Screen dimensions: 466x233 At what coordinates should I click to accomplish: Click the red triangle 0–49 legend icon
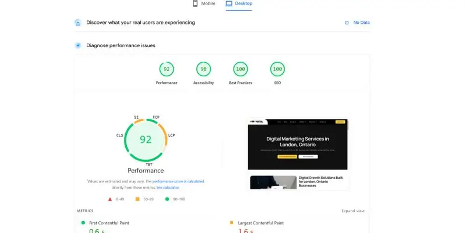click(110, 199)
